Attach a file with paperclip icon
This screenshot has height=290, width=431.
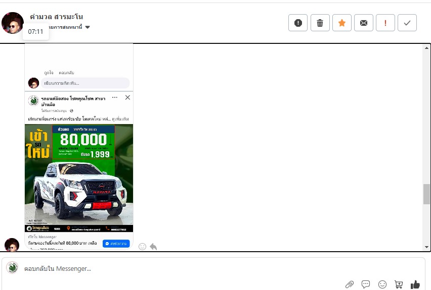pos(350,284)
